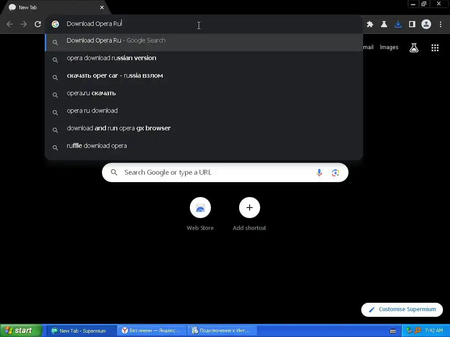Screen dimensions: 450x337
Task: Search by image with Google Lens
Action: tap(335, 172)
